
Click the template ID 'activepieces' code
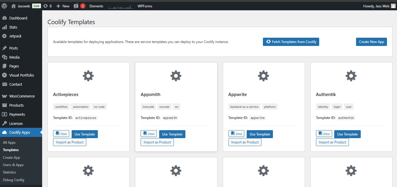click(86, 118)
